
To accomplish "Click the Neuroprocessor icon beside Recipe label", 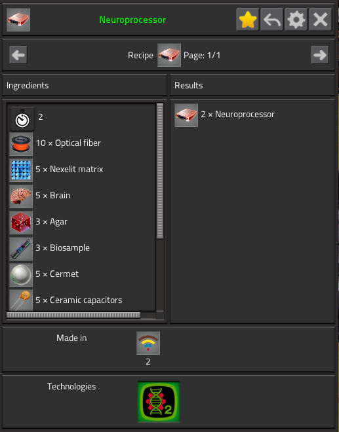I will (169, 55).
